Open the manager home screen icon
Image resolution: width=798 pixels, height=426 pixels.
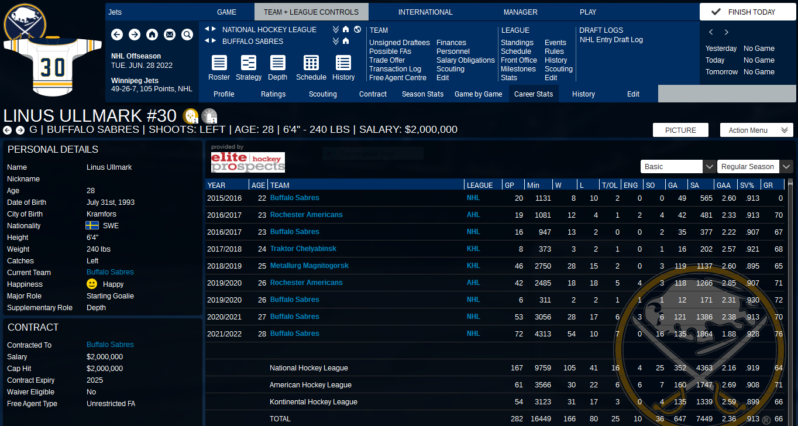[x=152, y=35]
